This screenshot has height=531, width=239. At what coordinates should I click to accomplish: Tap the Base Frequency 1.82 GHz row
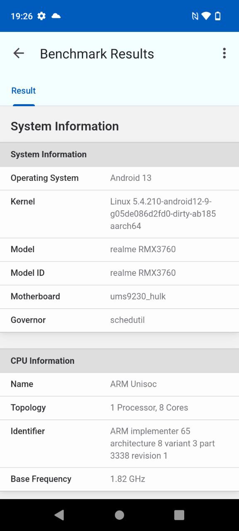click(x=119, y=479)
